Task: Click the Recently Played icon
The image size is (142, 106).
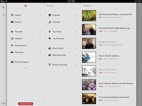Action: [12, 62]
